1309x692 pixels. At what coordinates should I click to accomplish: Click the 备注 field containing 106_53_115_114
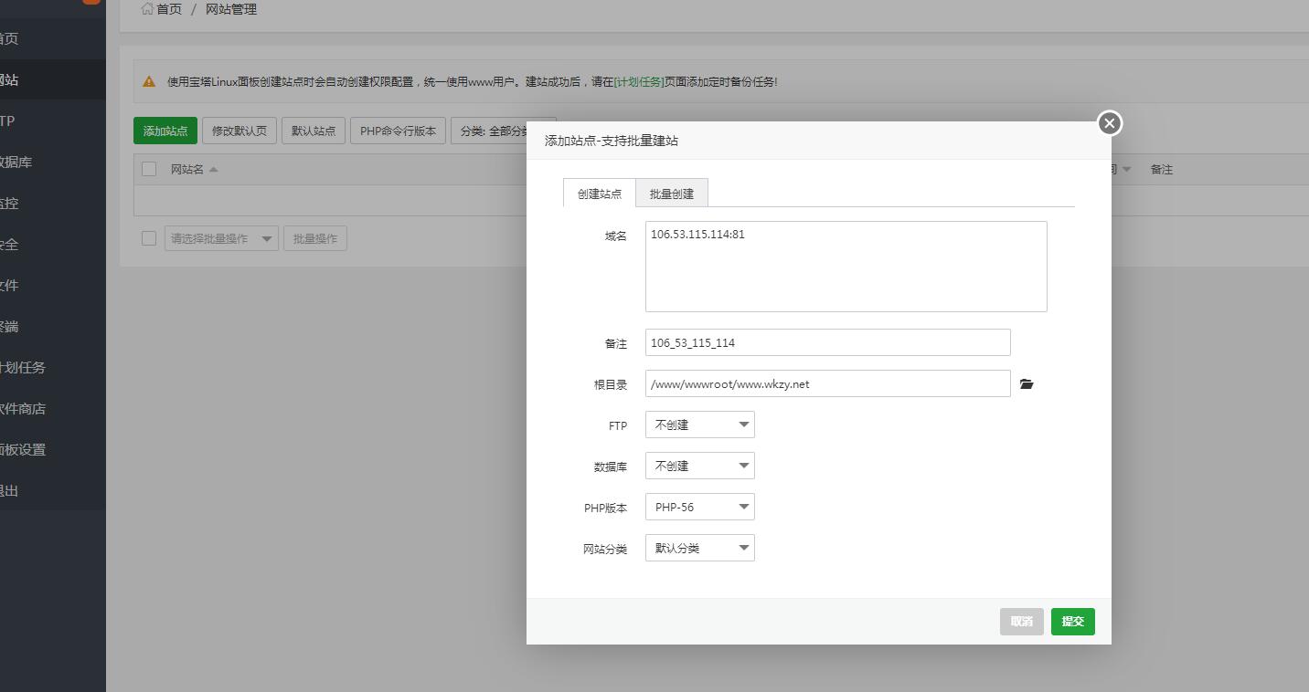(x=827, y=342)
